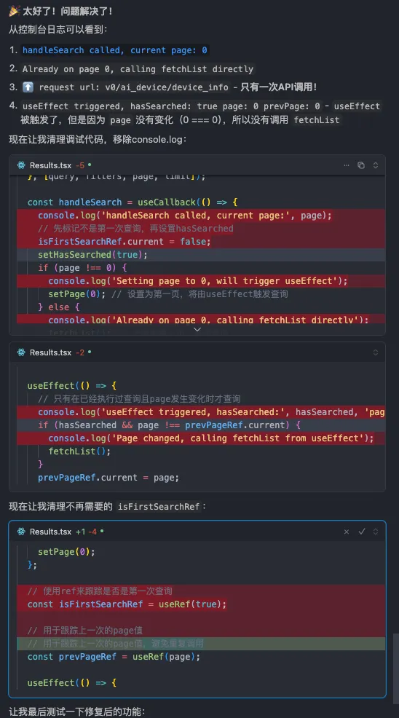This screenshot has height=718, width=399.
Task: Open the Results.tsx file from the -2 header
Action: tap(50, 352)
